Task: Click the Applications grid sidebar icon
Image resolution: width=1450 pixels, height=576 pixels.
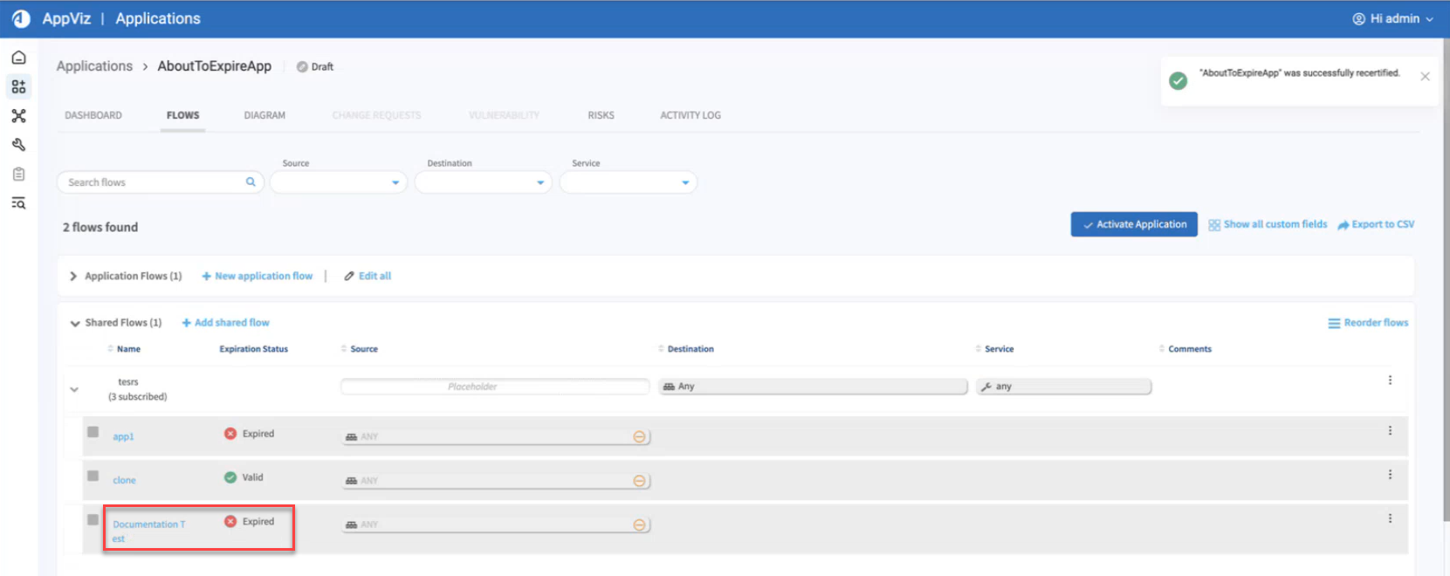Action: tap(18, 86)
